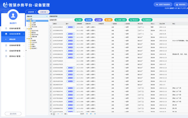This screenshot has height=118, width=188.
Task: Click the user avatar icon
Action: pyautogui.click(x=13, y=16)
